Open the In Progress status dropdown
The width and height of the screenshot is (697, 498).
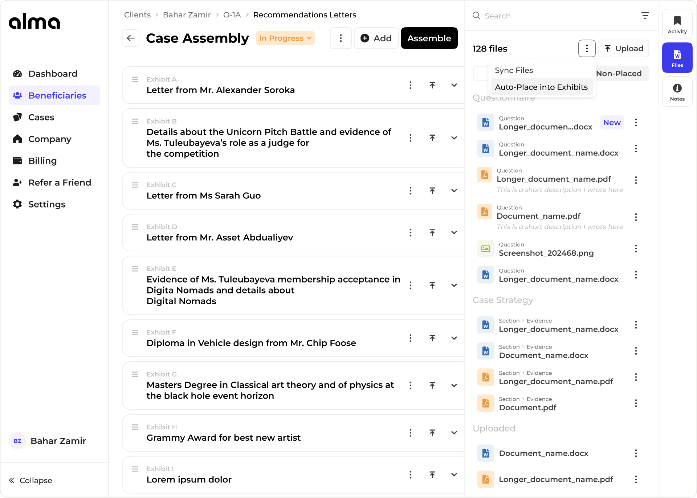(285, 38)
